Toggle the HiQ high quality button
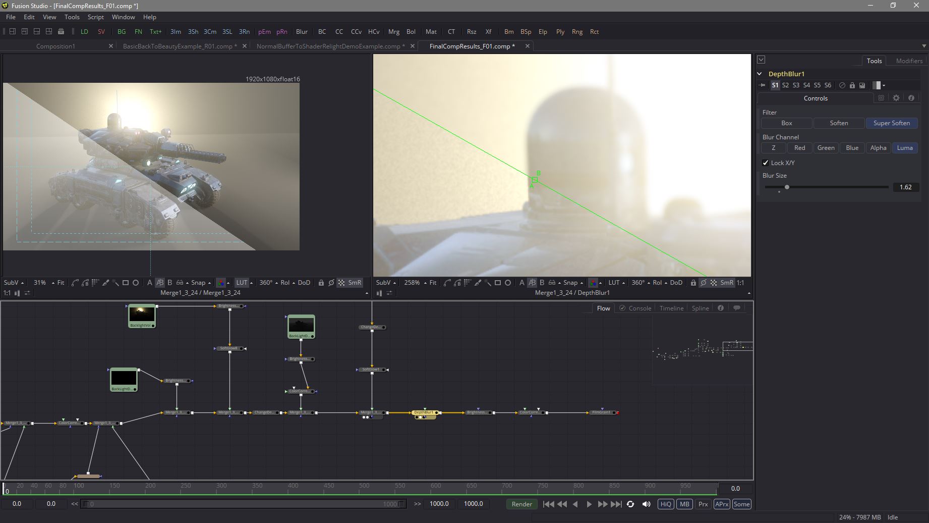The image size is (929, 523). click(x=666, y=504)
